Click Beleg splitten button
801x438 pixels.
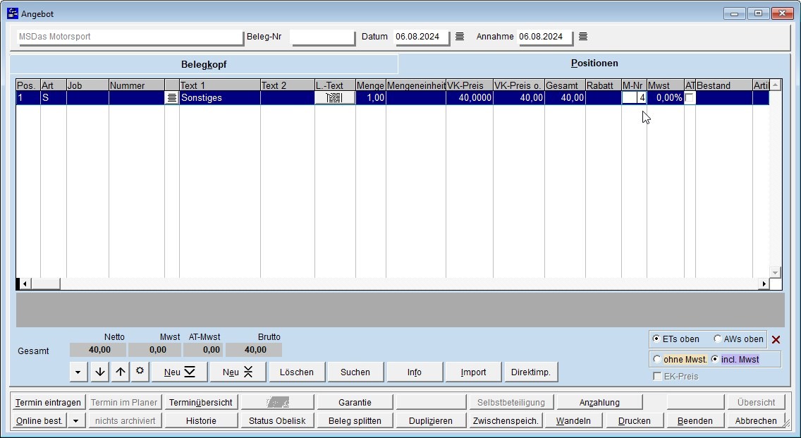[x=355, y=421]
